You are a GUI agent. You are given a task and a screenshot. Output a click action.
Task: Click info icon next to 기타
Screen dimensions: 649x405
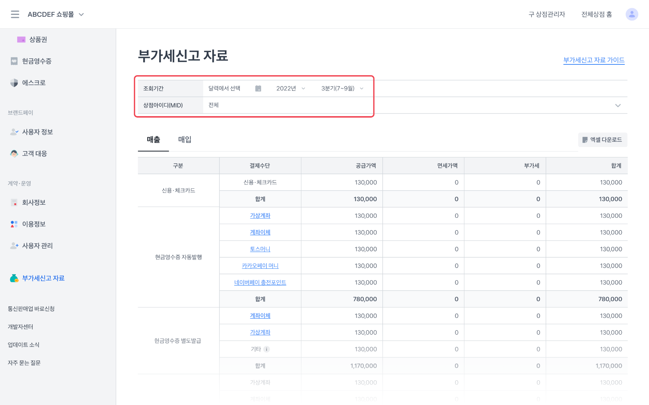pyautogui.click(x=266, y=349)
